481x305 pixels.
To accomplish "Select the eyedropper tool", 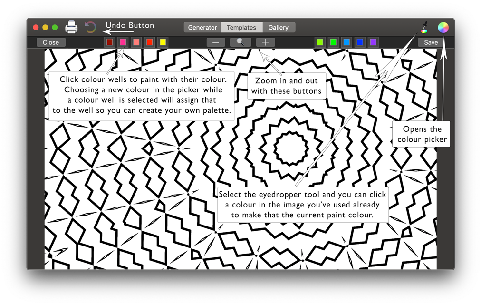I will (424, 27).
